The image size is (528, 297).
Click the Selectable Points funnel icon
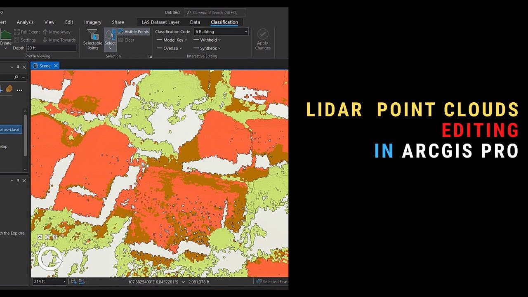(93, 35)
